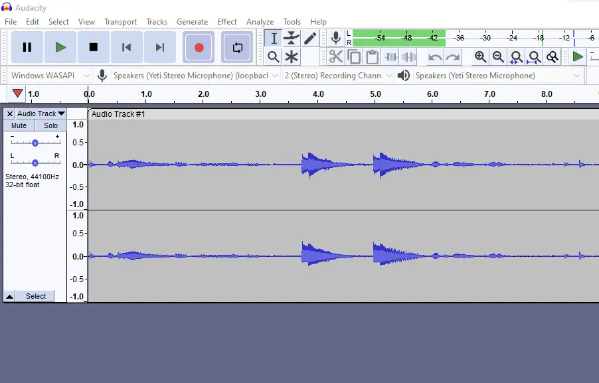Open the Generate menu
The height and width of the screenshot is (383, 599).
pyautogui.click(x=192, y=22)
